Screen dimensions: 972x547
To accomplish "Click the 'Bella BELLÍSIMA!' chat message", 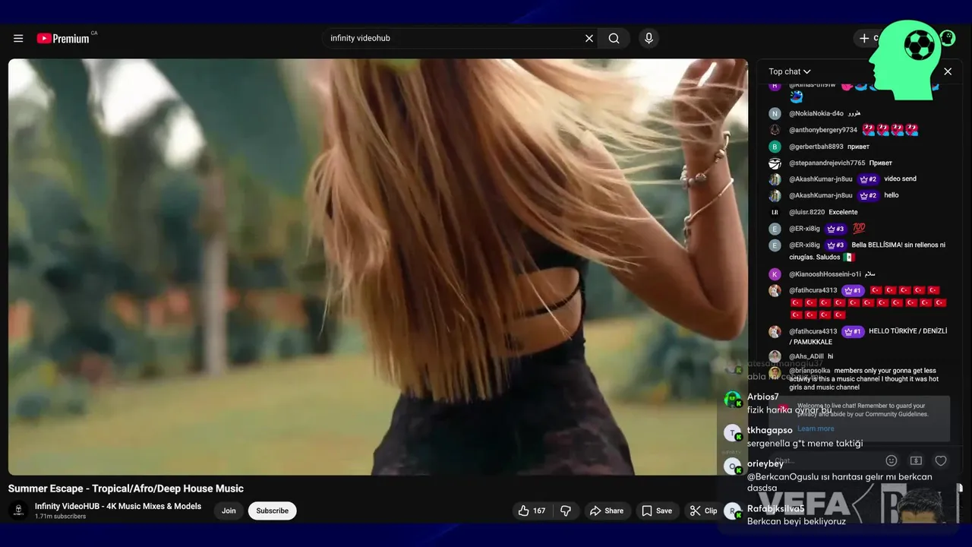I will 867,251.
